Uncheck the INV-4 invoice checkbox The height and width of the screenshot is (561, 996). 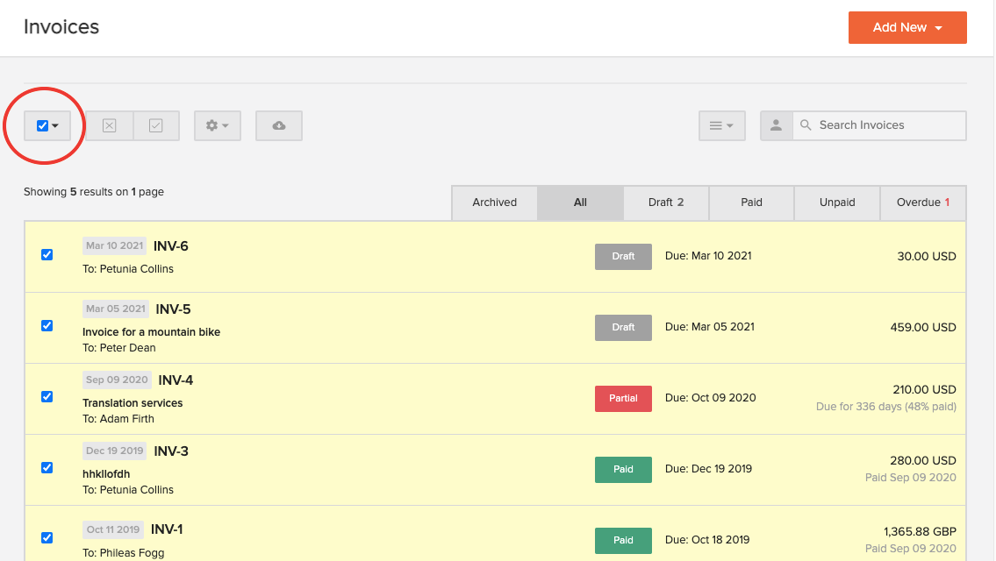(47, 396)
